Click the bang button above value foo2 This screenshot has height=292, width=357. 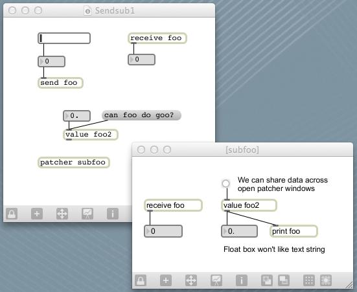[226, 183]
